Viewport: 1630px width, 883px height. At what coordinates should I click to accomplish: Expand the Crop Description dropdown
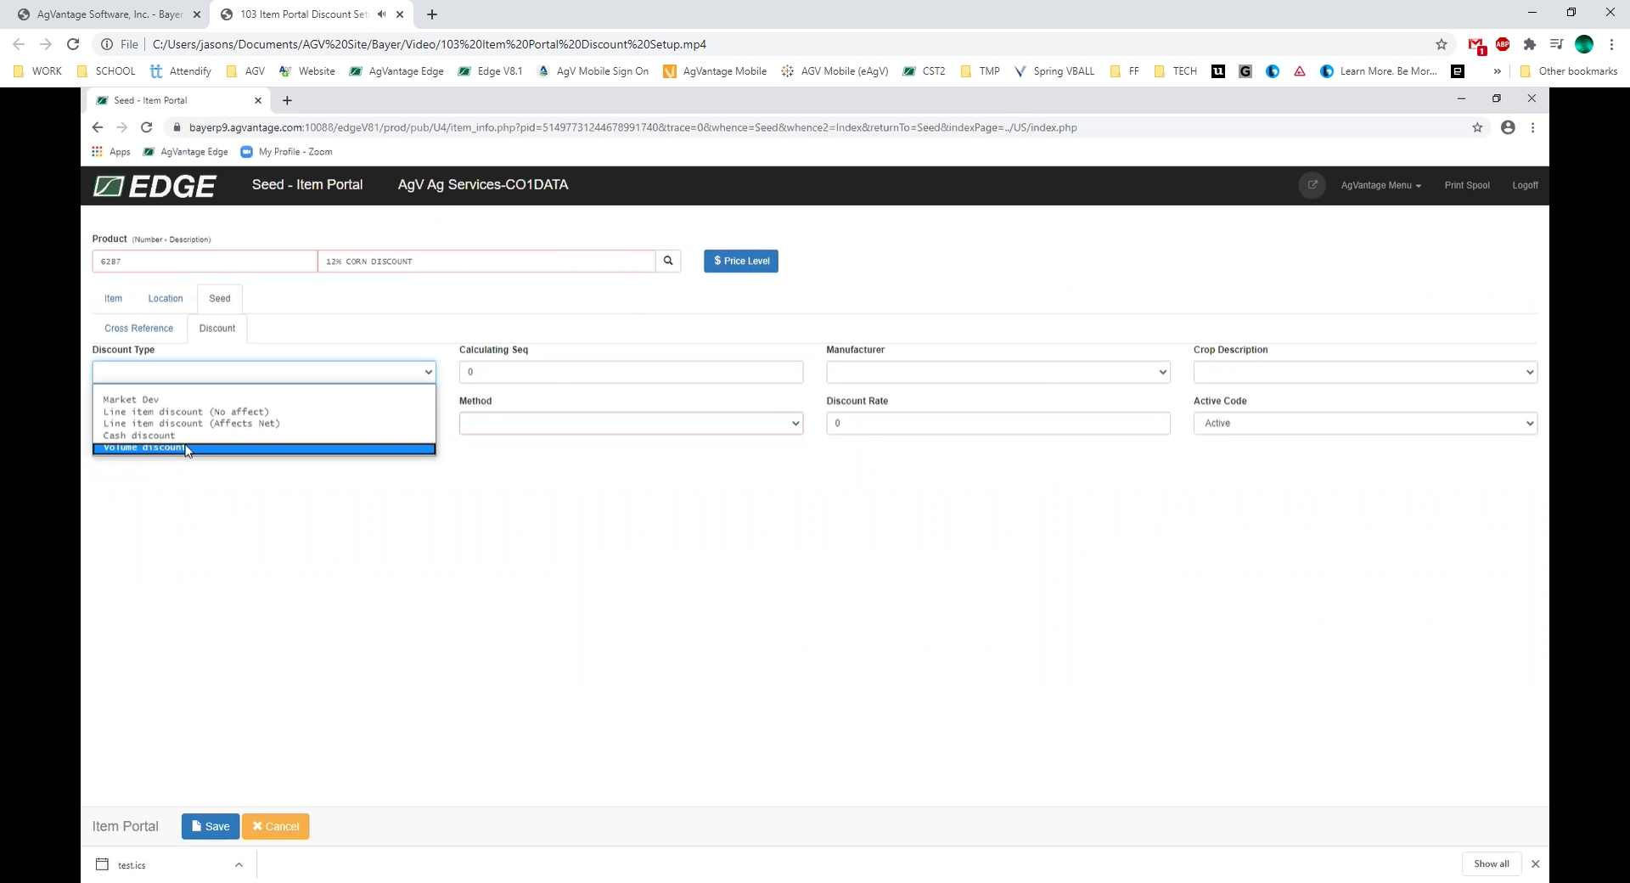(1365, 372)
